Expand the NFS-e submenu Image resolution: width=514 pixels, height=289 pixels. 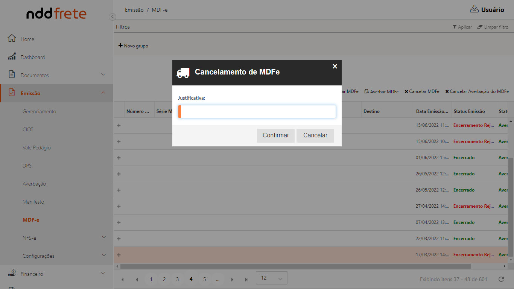point(103,237)
